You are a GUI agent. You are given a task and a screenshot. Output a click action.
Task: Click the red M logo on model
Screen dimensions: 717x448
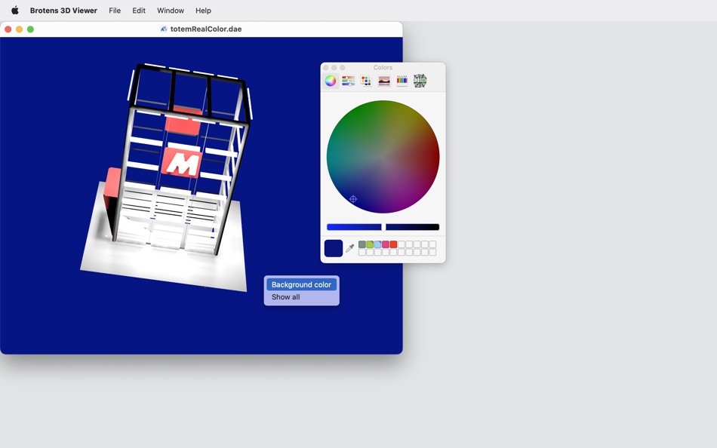point(182,163)
